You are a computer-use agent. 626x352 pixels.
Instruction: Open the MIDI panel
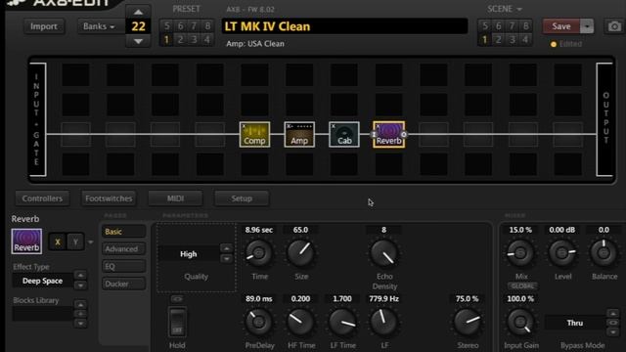tap(175, 198)
